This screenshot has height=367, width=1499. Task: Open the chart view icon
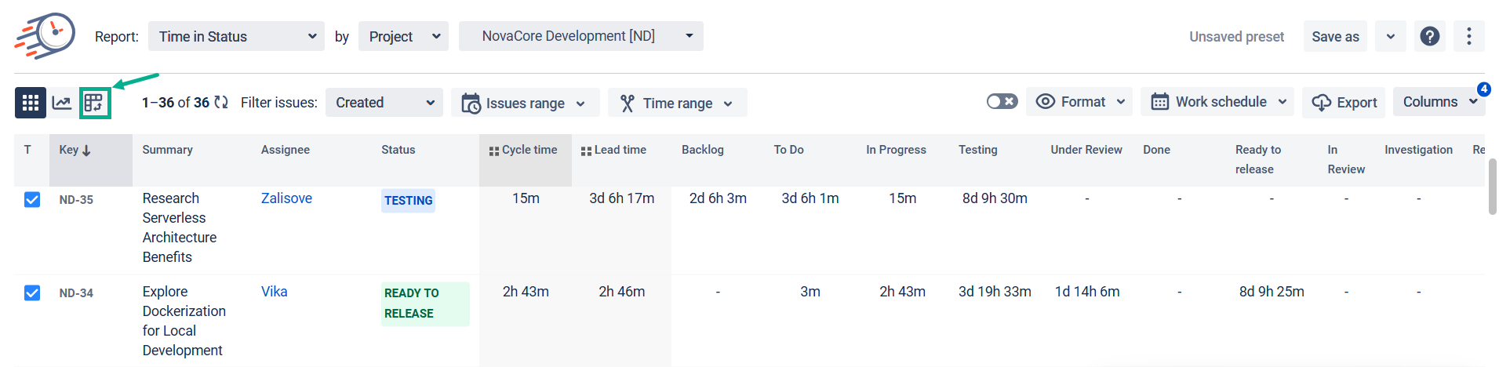(62, 103)
